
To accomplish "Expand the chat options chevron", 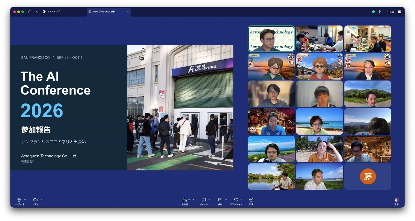I will tap(210, 199).
